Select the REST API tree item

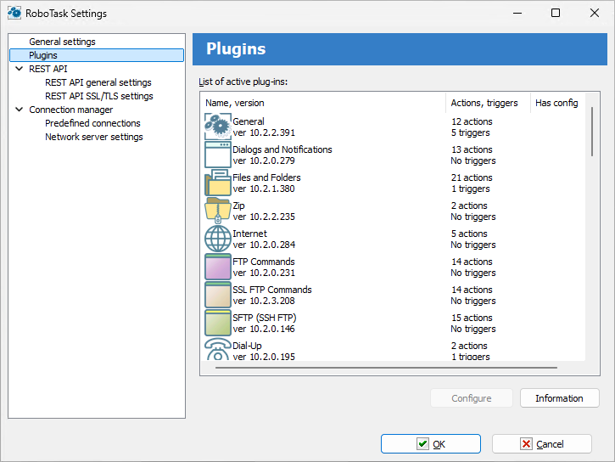48,69
